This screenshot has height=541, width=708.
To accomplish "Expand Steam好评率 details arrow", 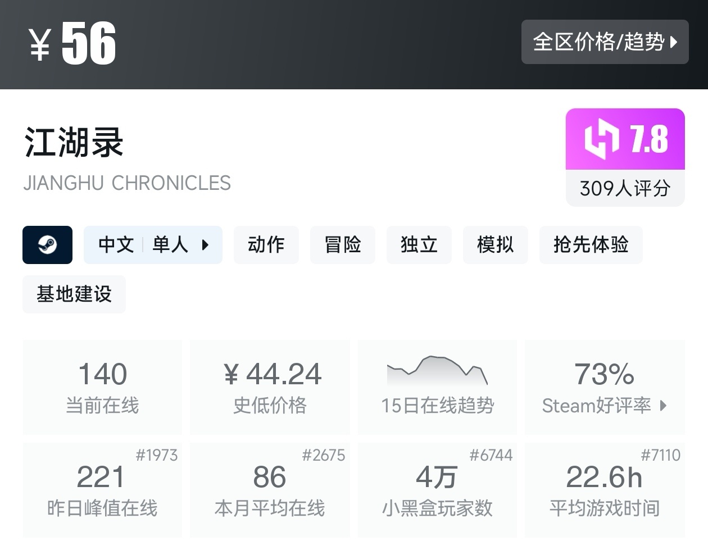I will [x=663, y=406].
